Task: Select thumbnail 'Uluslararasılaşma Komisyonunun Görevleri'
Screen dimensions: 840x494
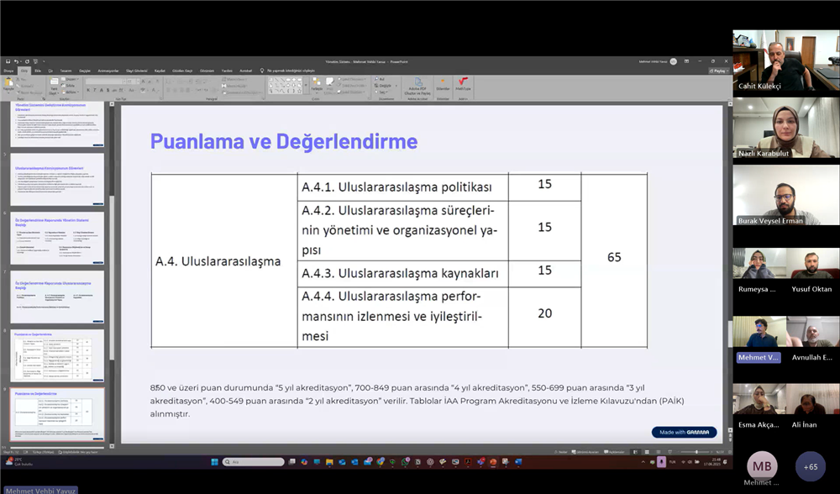Action: tap(57, 180)
